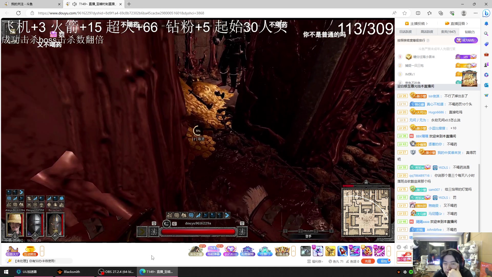The width and height of the screenshot is (492, 277).
Task: Click the orange 充值 recharge button
Action: click(x=368, y=261)
